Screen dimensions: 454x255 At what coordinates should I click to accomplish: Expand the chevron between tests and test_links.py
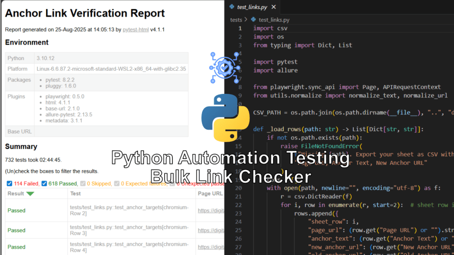(x=247, y=19)
